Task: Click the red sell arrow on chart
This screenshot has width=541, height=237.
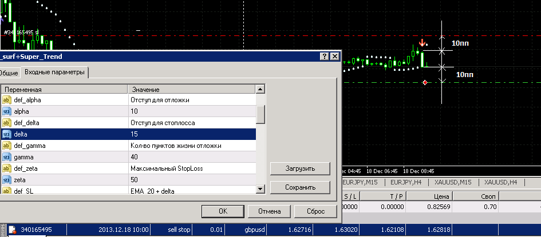Action: pyautogui.click(x=421, y=43)
